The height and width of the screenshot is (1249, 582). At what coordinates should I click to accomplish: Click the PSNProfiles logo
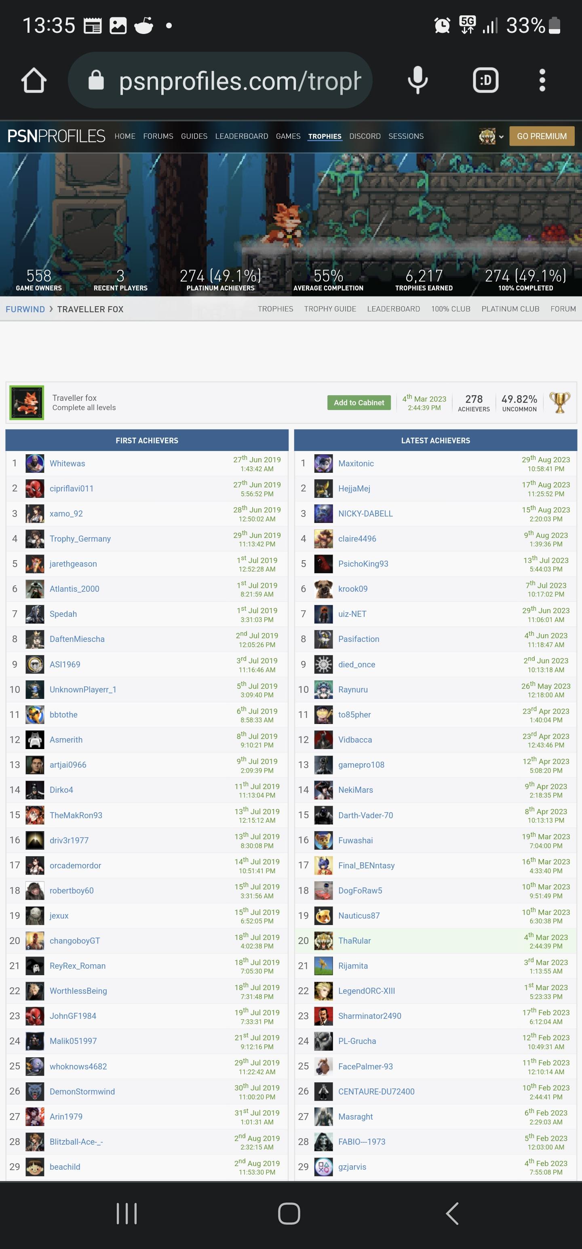tap(56, 136)
